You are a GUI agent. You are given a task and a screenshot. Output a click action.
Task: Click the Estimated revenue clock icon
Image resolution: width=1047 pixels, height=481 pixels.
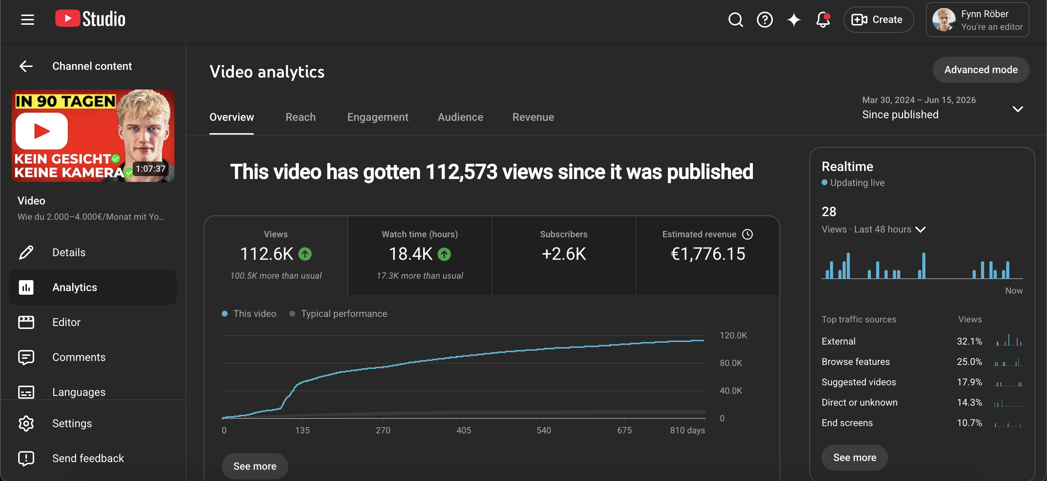point(747,234)
